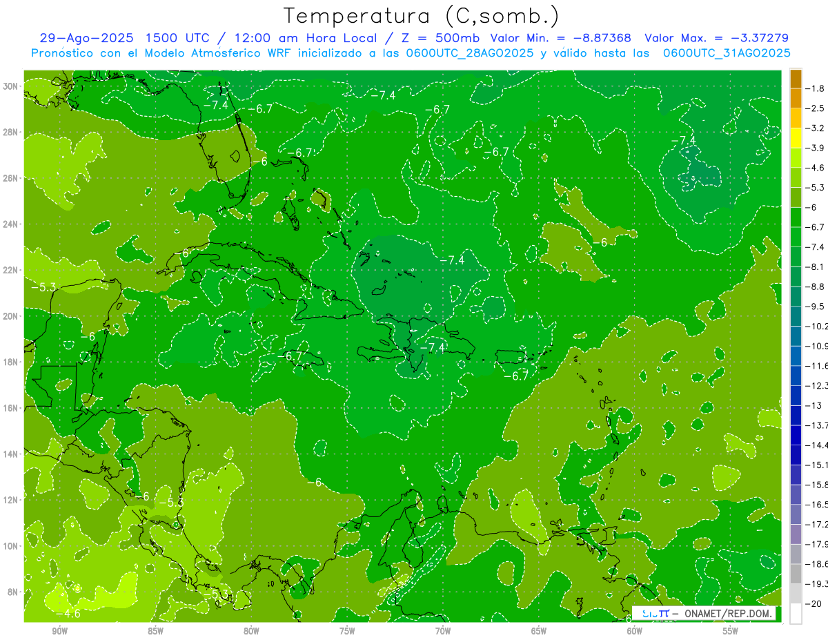Click the '-18.6' colorbar scale label
This screenshot has width=828, height=640.
tap(817, 564)
